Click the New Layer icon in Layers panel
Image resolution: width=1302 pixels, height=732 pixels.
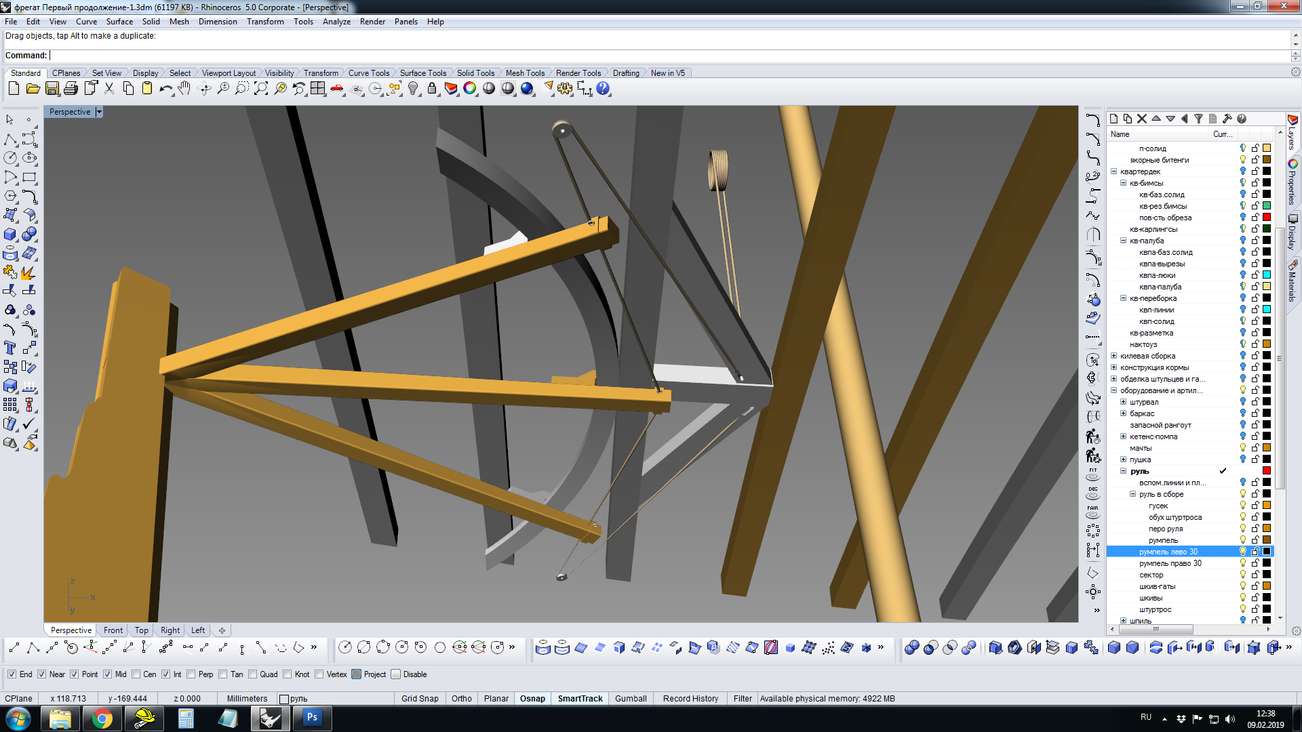(x=1113, y=119)
